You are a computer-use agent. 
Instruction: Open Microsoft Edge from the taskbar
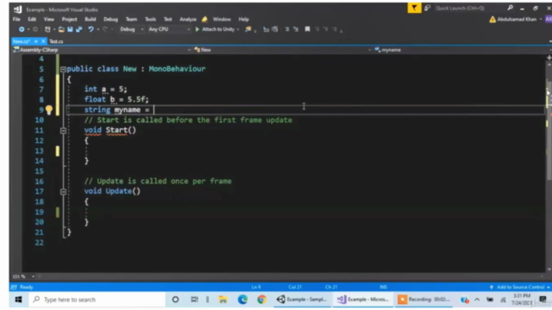point(242,300)
